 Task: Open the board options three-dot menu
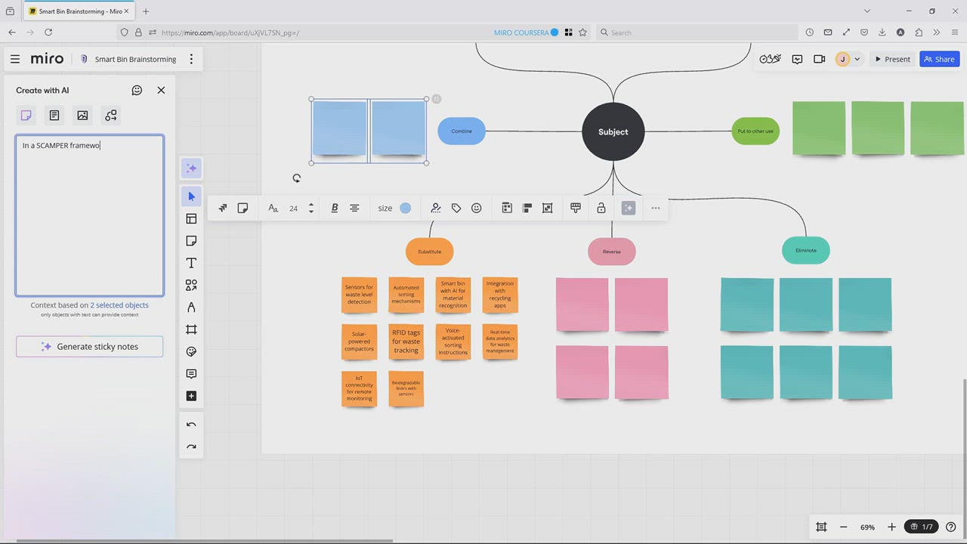pyautogui.click(x=191, y=59)
